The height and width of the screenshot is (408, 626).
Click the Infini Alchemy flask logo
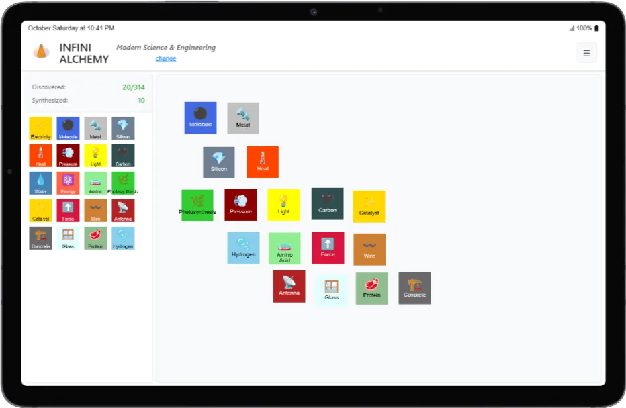[42, 52]
